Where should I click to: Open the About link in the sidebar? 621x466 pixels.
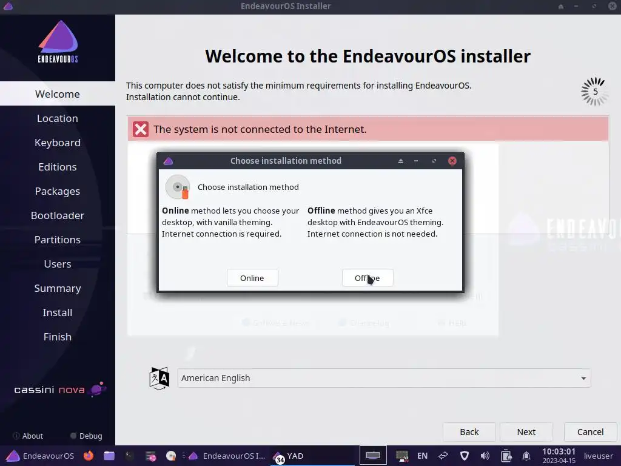pyautogui.click(x=28, y=436)
